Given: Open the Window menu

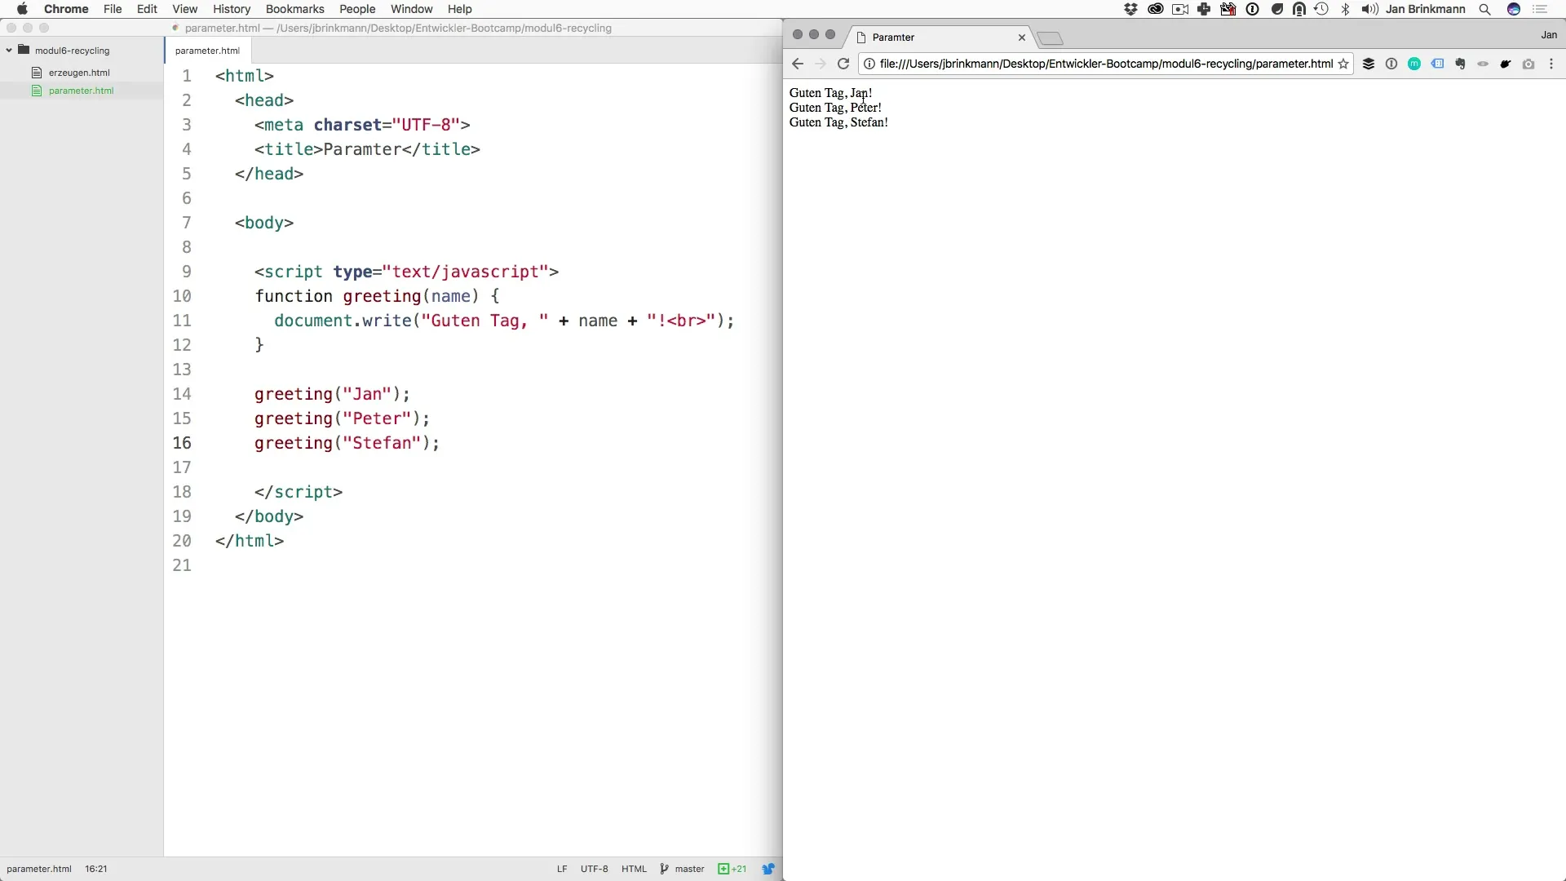Looking at the screenshot, I should (x=412, y=9).
